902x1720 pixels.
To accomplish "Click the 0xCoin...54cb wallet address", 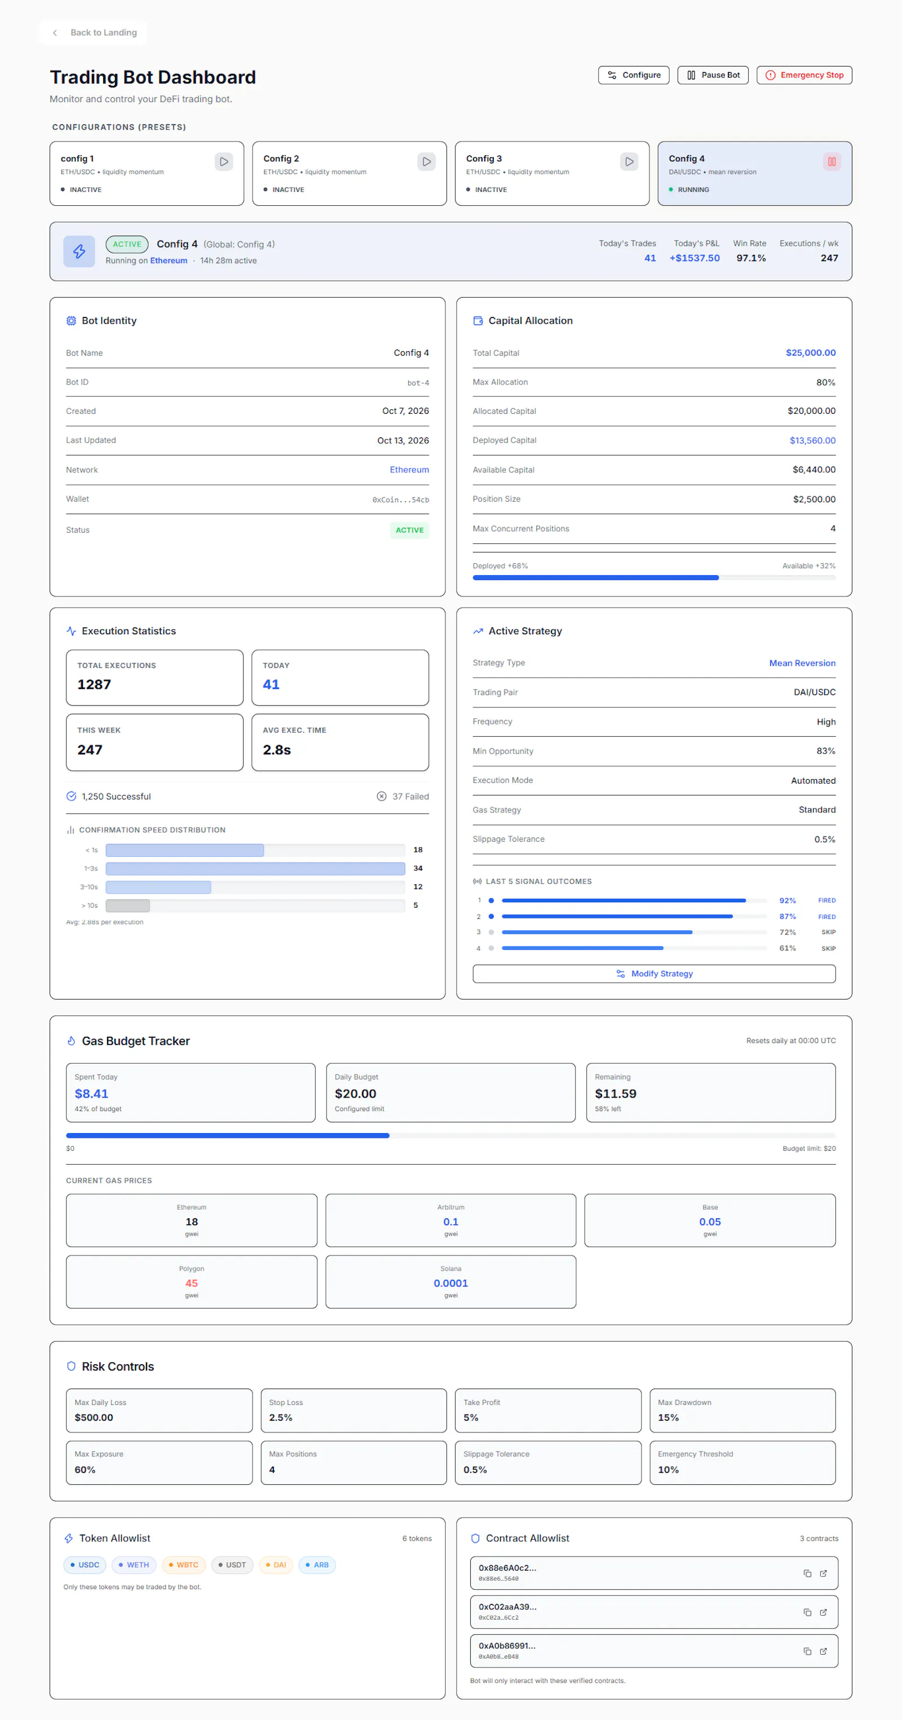I will point(401,499).
